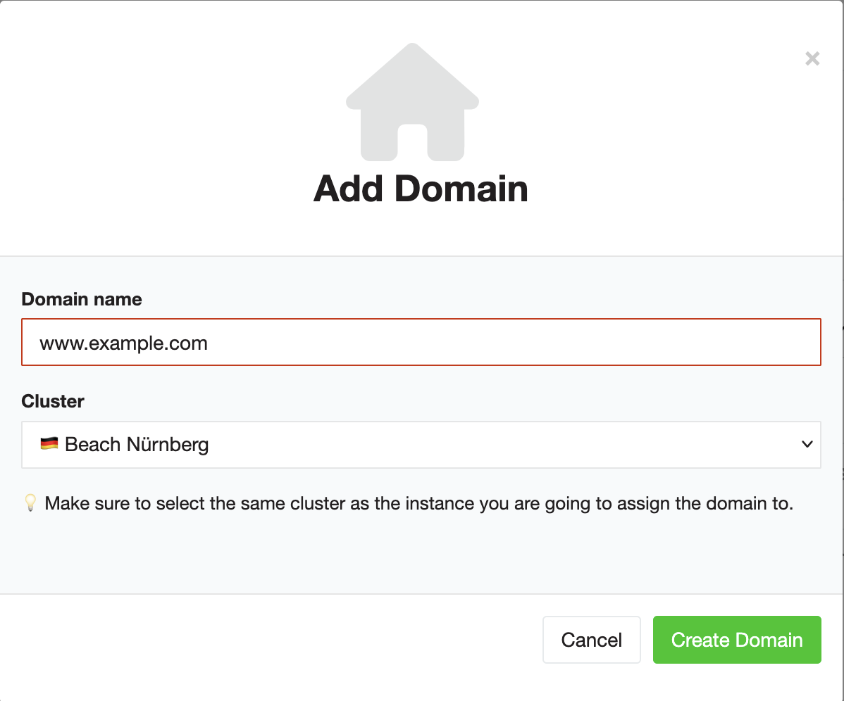Click the lightbulb hint icon

pos(30,503)
